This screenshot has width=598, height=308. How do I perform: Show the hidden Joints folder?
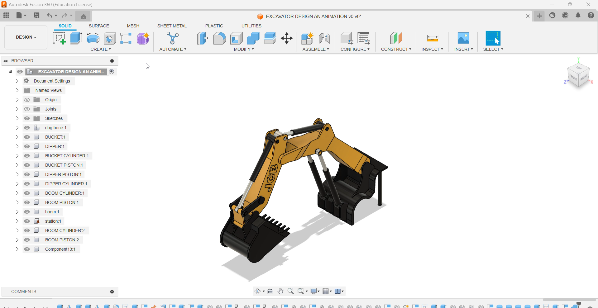(27, 109)
